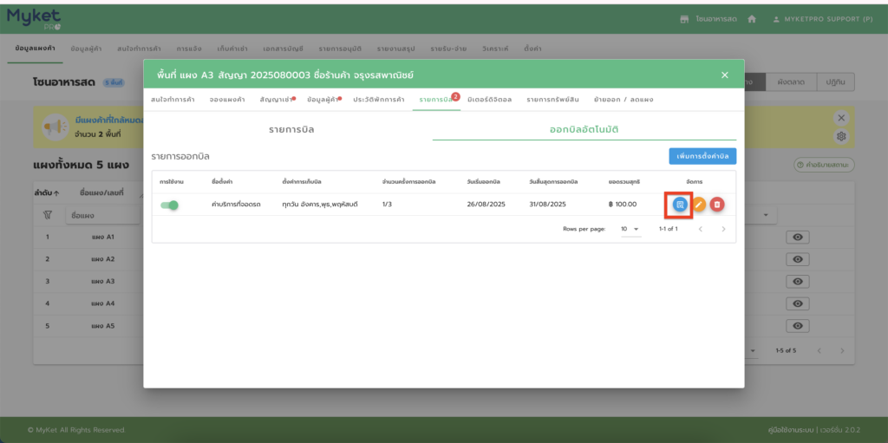888x443 pixels.
Task: Open เอกสารบัญชี in main menu
Action: 284,49
